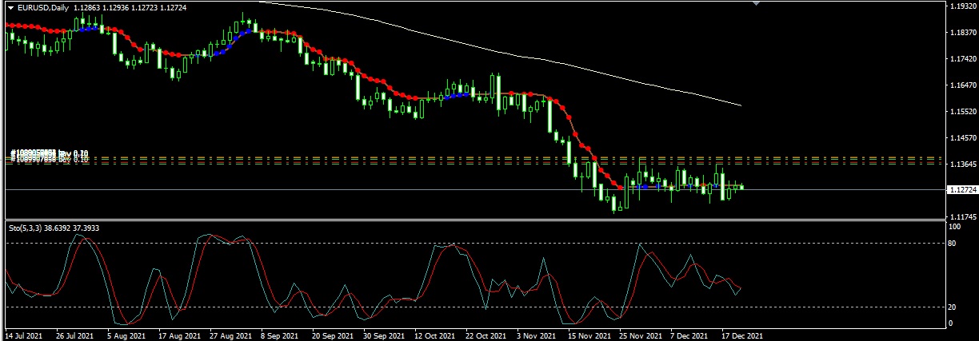Screen dimensions: 979x341
Task: Click the 14 Jul 2021 date label
Action: [x=23, y=336]
